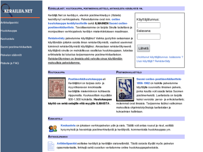Open Huutokauppa in the sidebar
Screen dimensions: 203x152
point(9,31)
